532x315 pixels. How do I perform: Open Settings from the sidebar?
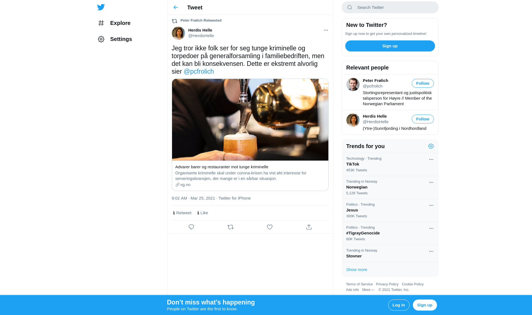[115, 39]
